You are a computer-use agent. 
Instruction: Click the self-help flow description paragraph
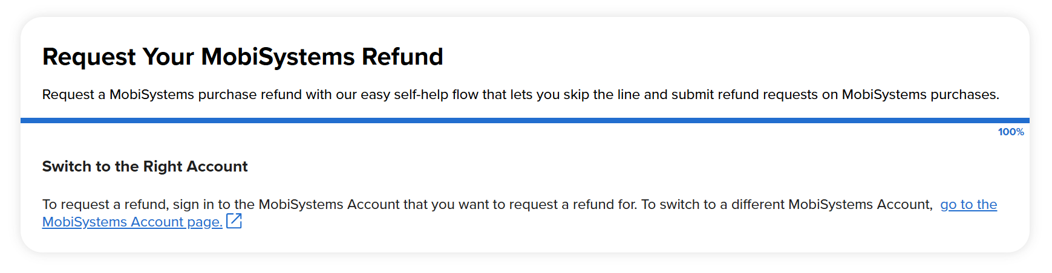point(520,95)
